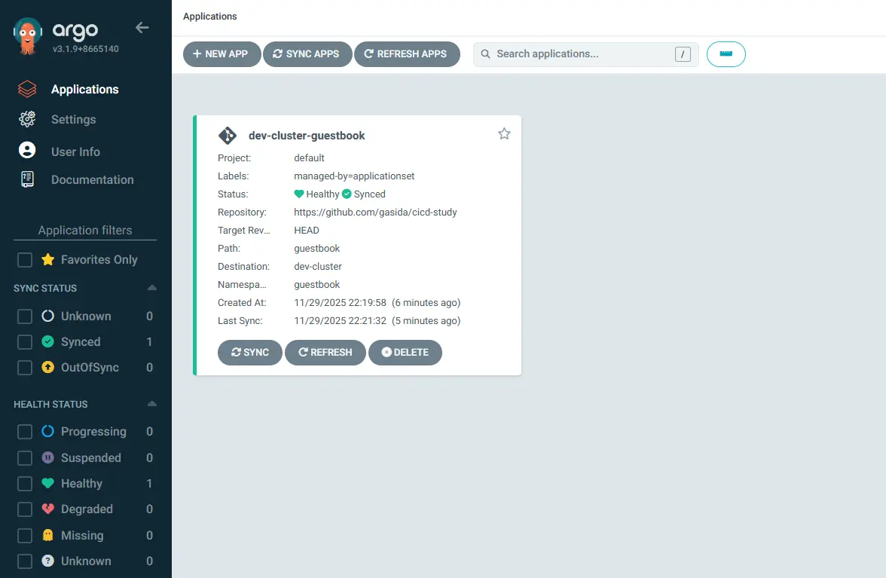This screenshot has height=578, width=886.
Task: Select the Applications cube icon in sidebar
Action: (x=26, y=89)
